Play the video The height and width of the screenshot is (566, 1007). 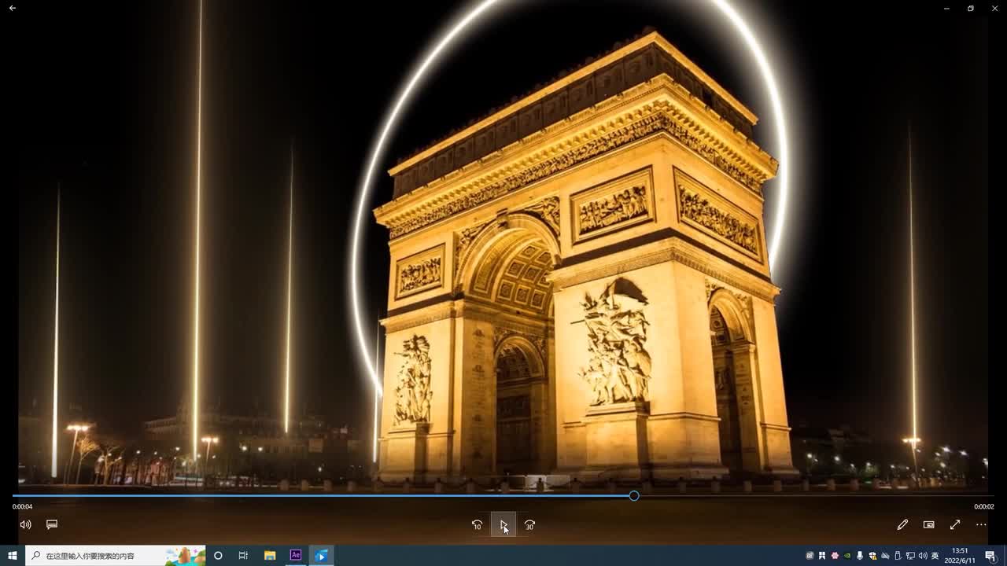[503, 525]
